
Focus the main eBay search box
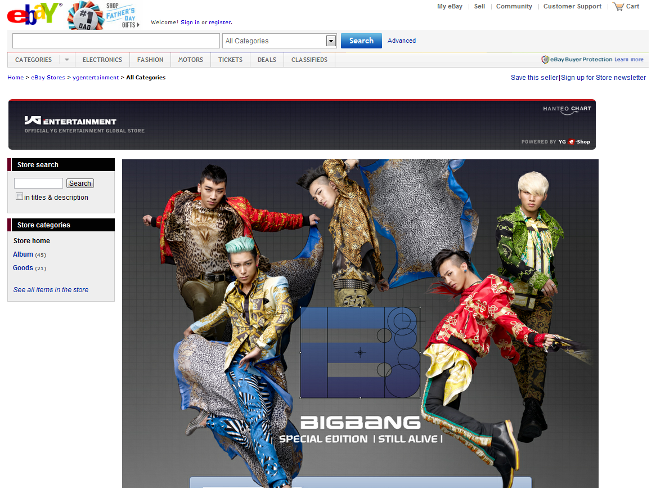116,41
